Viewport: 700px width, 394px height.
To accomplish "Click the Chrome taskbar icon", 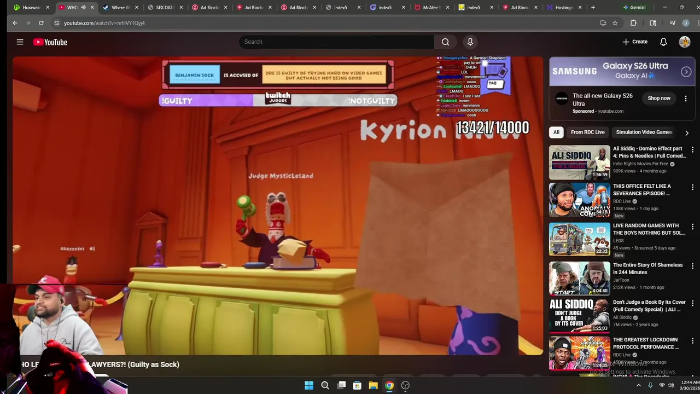I will pyautogui.click(x=389, y=385).
